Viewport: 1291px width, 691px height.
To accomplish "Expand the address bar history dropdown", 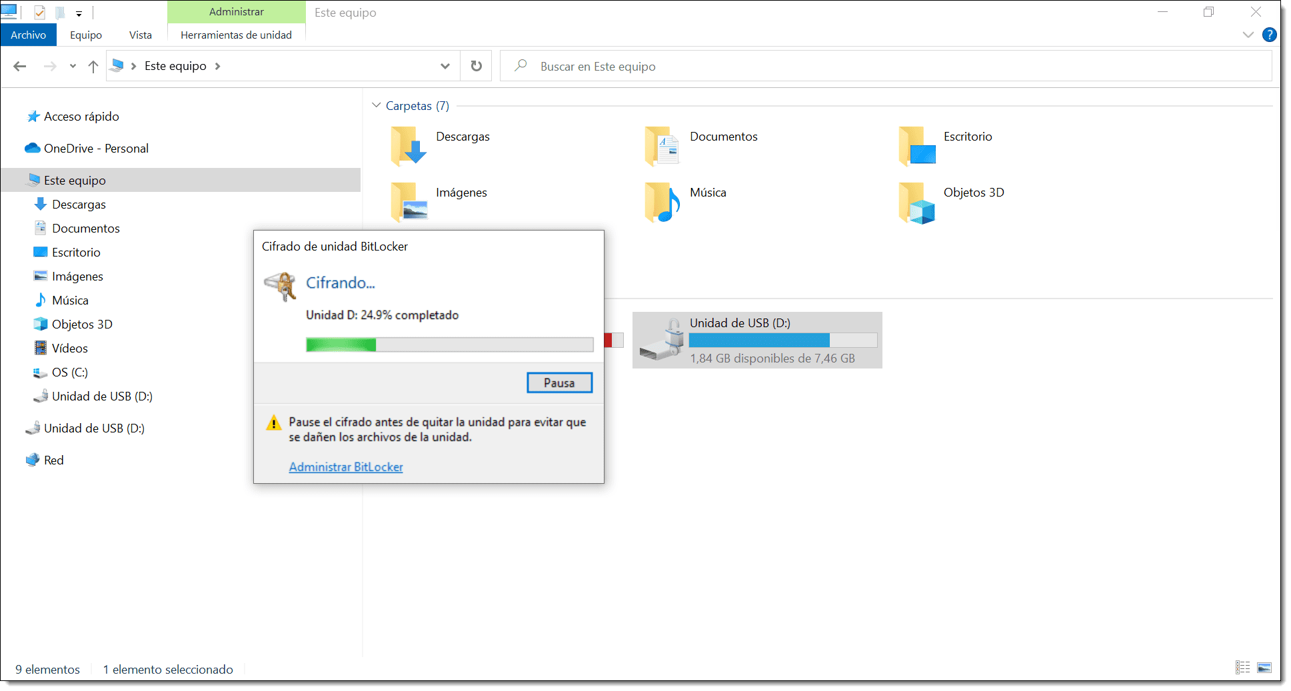I will click(x=445, y=66).
